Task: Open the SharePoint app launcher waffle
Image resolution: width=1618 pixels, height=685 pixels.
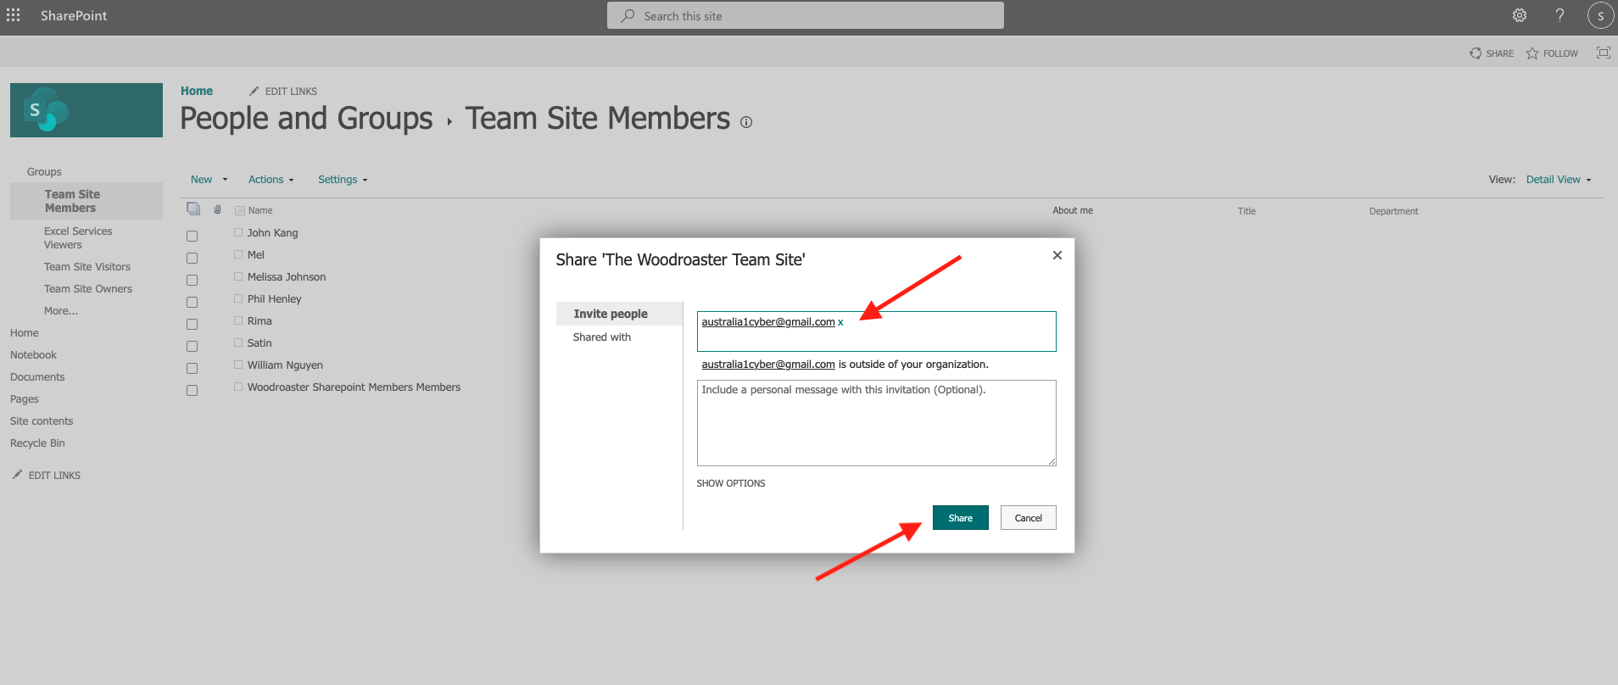Action: [14, 15]
